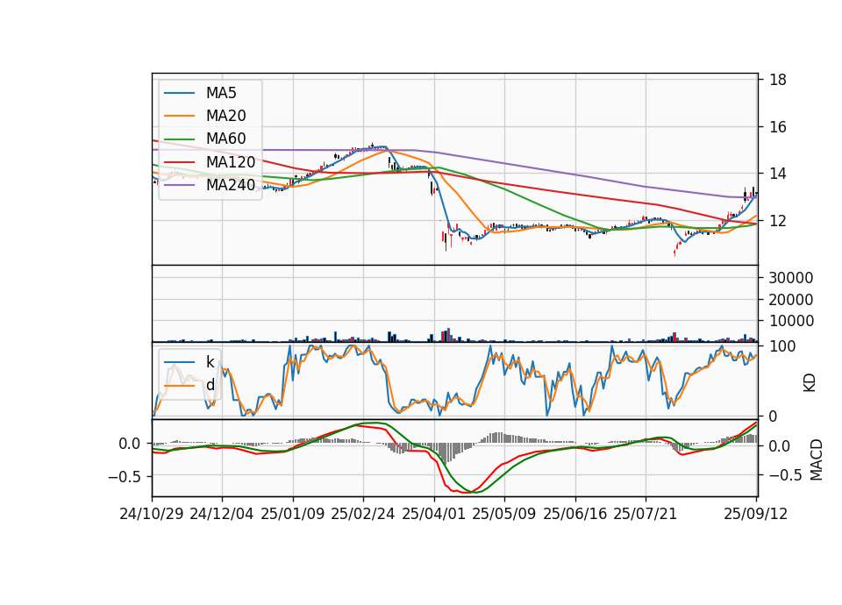Click the KD axis value 100

pos(782,346)
